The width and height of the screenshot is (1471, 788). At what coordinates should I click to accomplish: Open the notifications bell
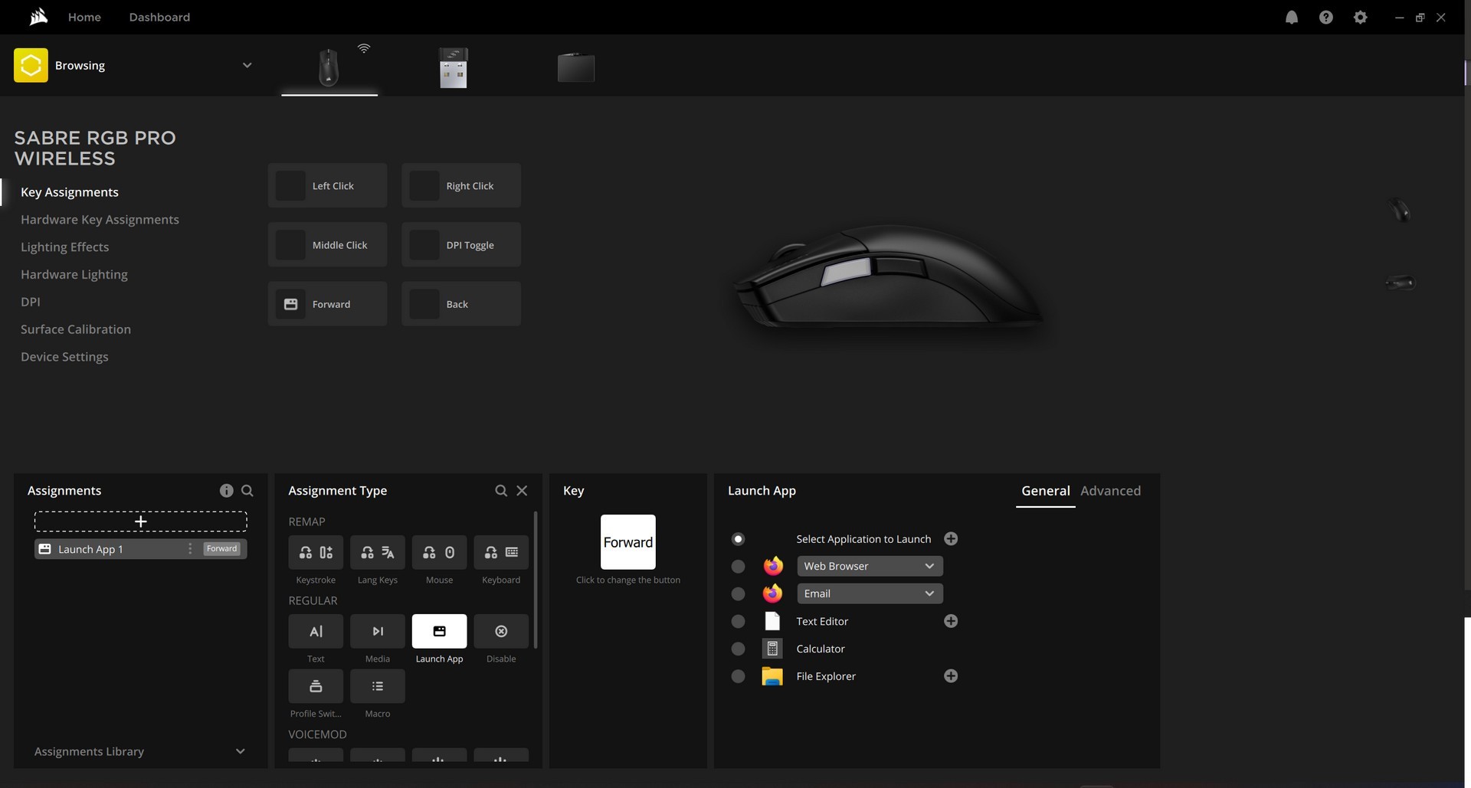(1292, 17)
